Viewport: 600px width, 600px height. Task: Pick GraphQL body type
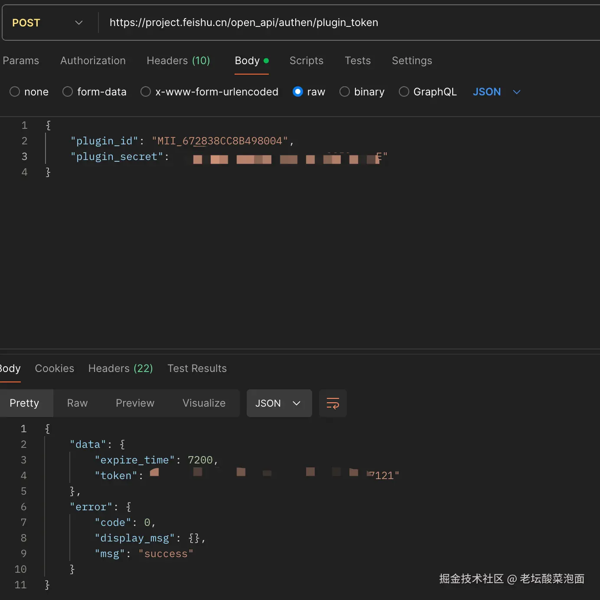pyautogui.click(x=404, y=92)
